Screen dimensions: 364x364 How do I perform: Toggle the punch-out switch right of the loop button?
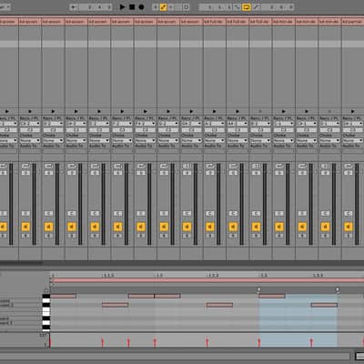click(256, 7)
